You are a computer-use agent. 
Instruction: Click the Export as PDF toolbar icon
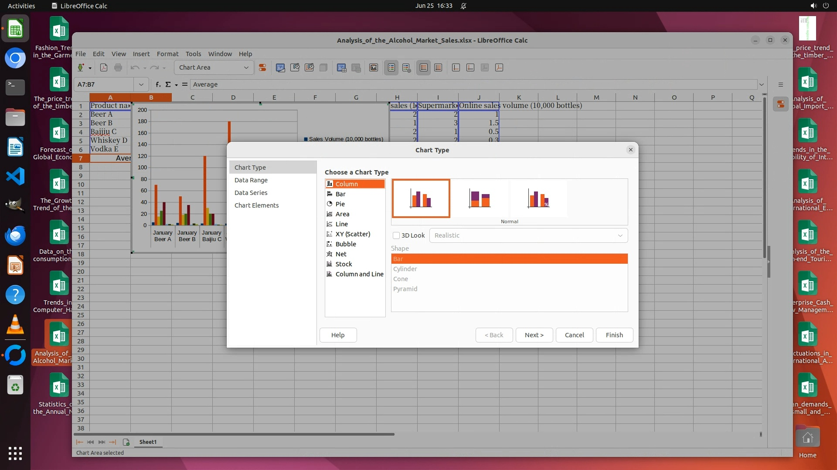[x=104, y=67]
